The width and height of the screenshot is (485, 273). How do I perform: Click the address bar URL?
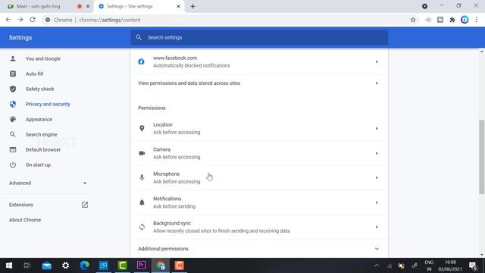click(109, 20)
